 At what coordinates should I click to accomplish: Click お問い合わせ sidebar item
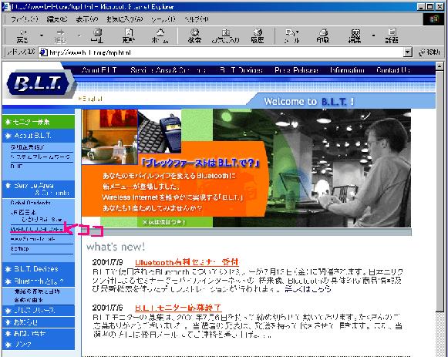39,334
